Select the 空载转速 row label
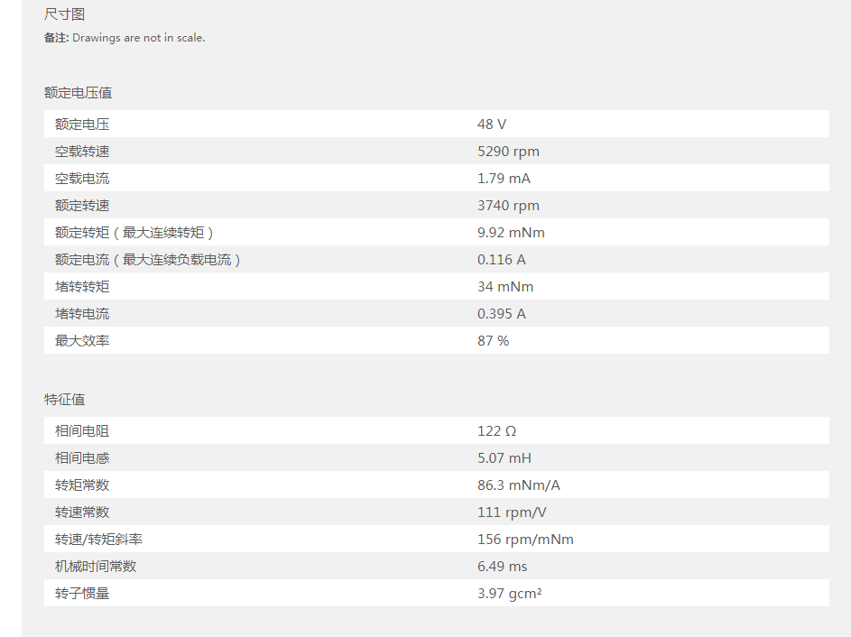This screenshot has width=851, height=637. tap(82, 152)
